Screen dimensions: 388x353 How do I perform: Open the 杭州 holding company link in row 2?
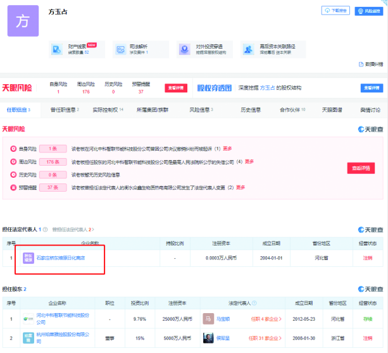[63, 338]
